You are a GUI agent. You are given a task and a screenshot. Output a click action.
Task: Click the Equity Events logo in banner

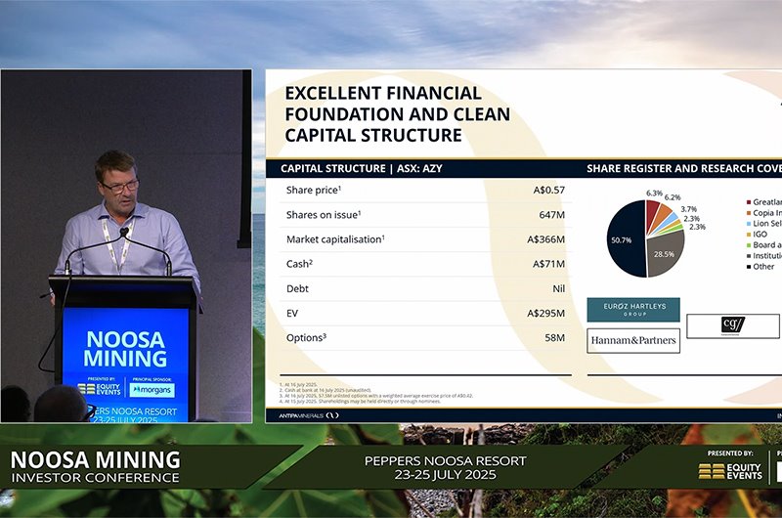tap(730, 471)
